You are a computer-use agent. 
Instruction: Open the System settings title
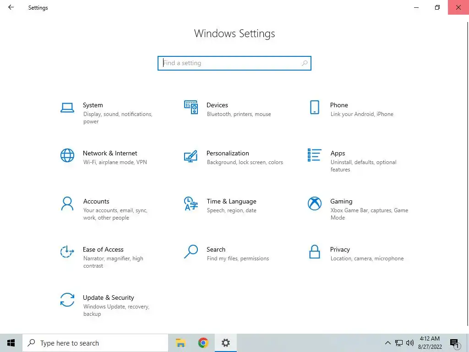[93, 105]
